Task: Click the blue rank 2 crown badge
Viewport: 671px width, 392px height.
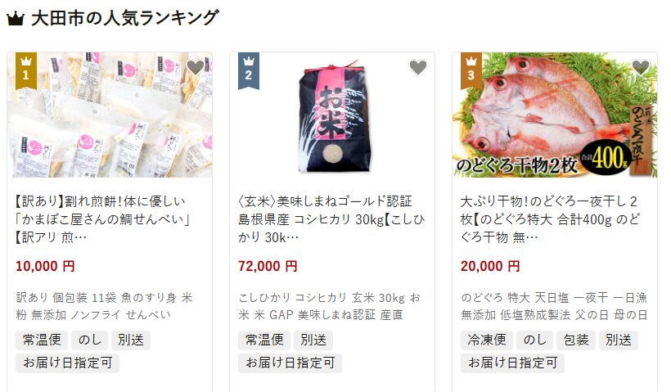Action: [x=249, y=70]
